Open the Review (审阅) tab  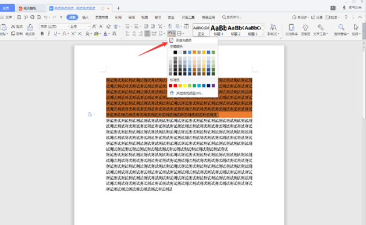[x=132, y=17]
